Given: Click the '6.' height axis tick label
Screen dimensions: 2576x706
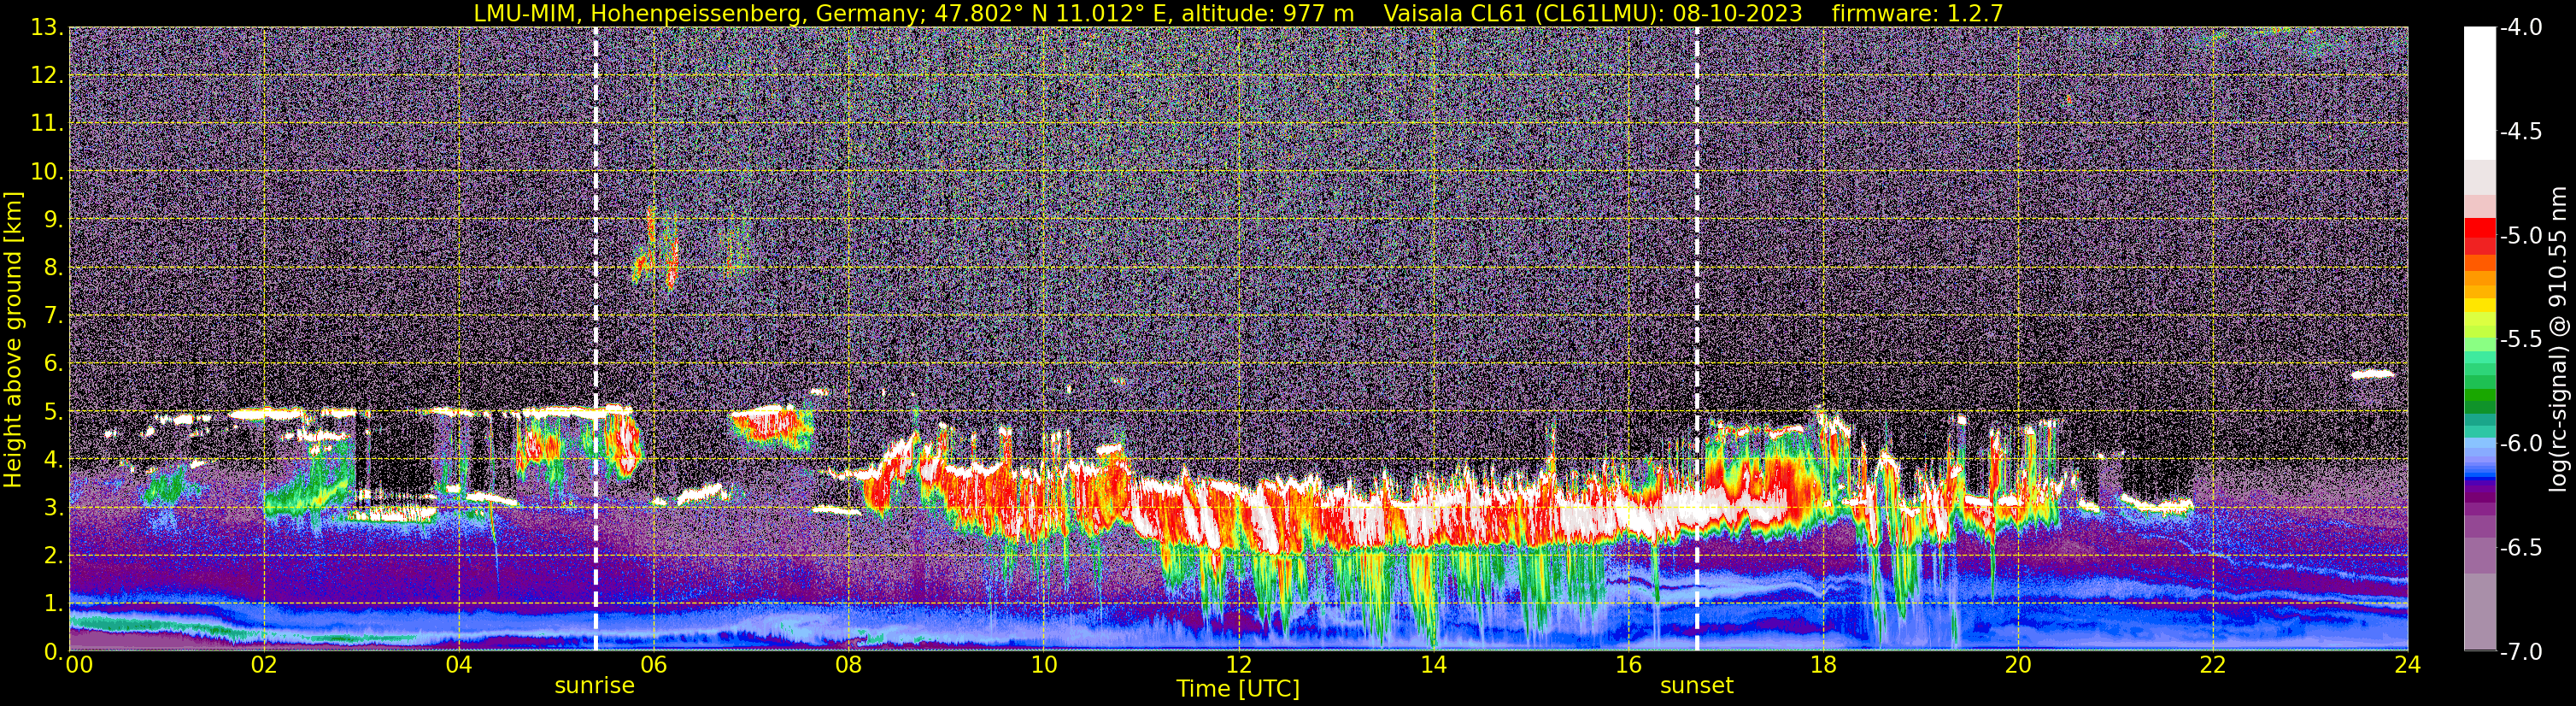Looking at the screenshot, I should point(53,364).
